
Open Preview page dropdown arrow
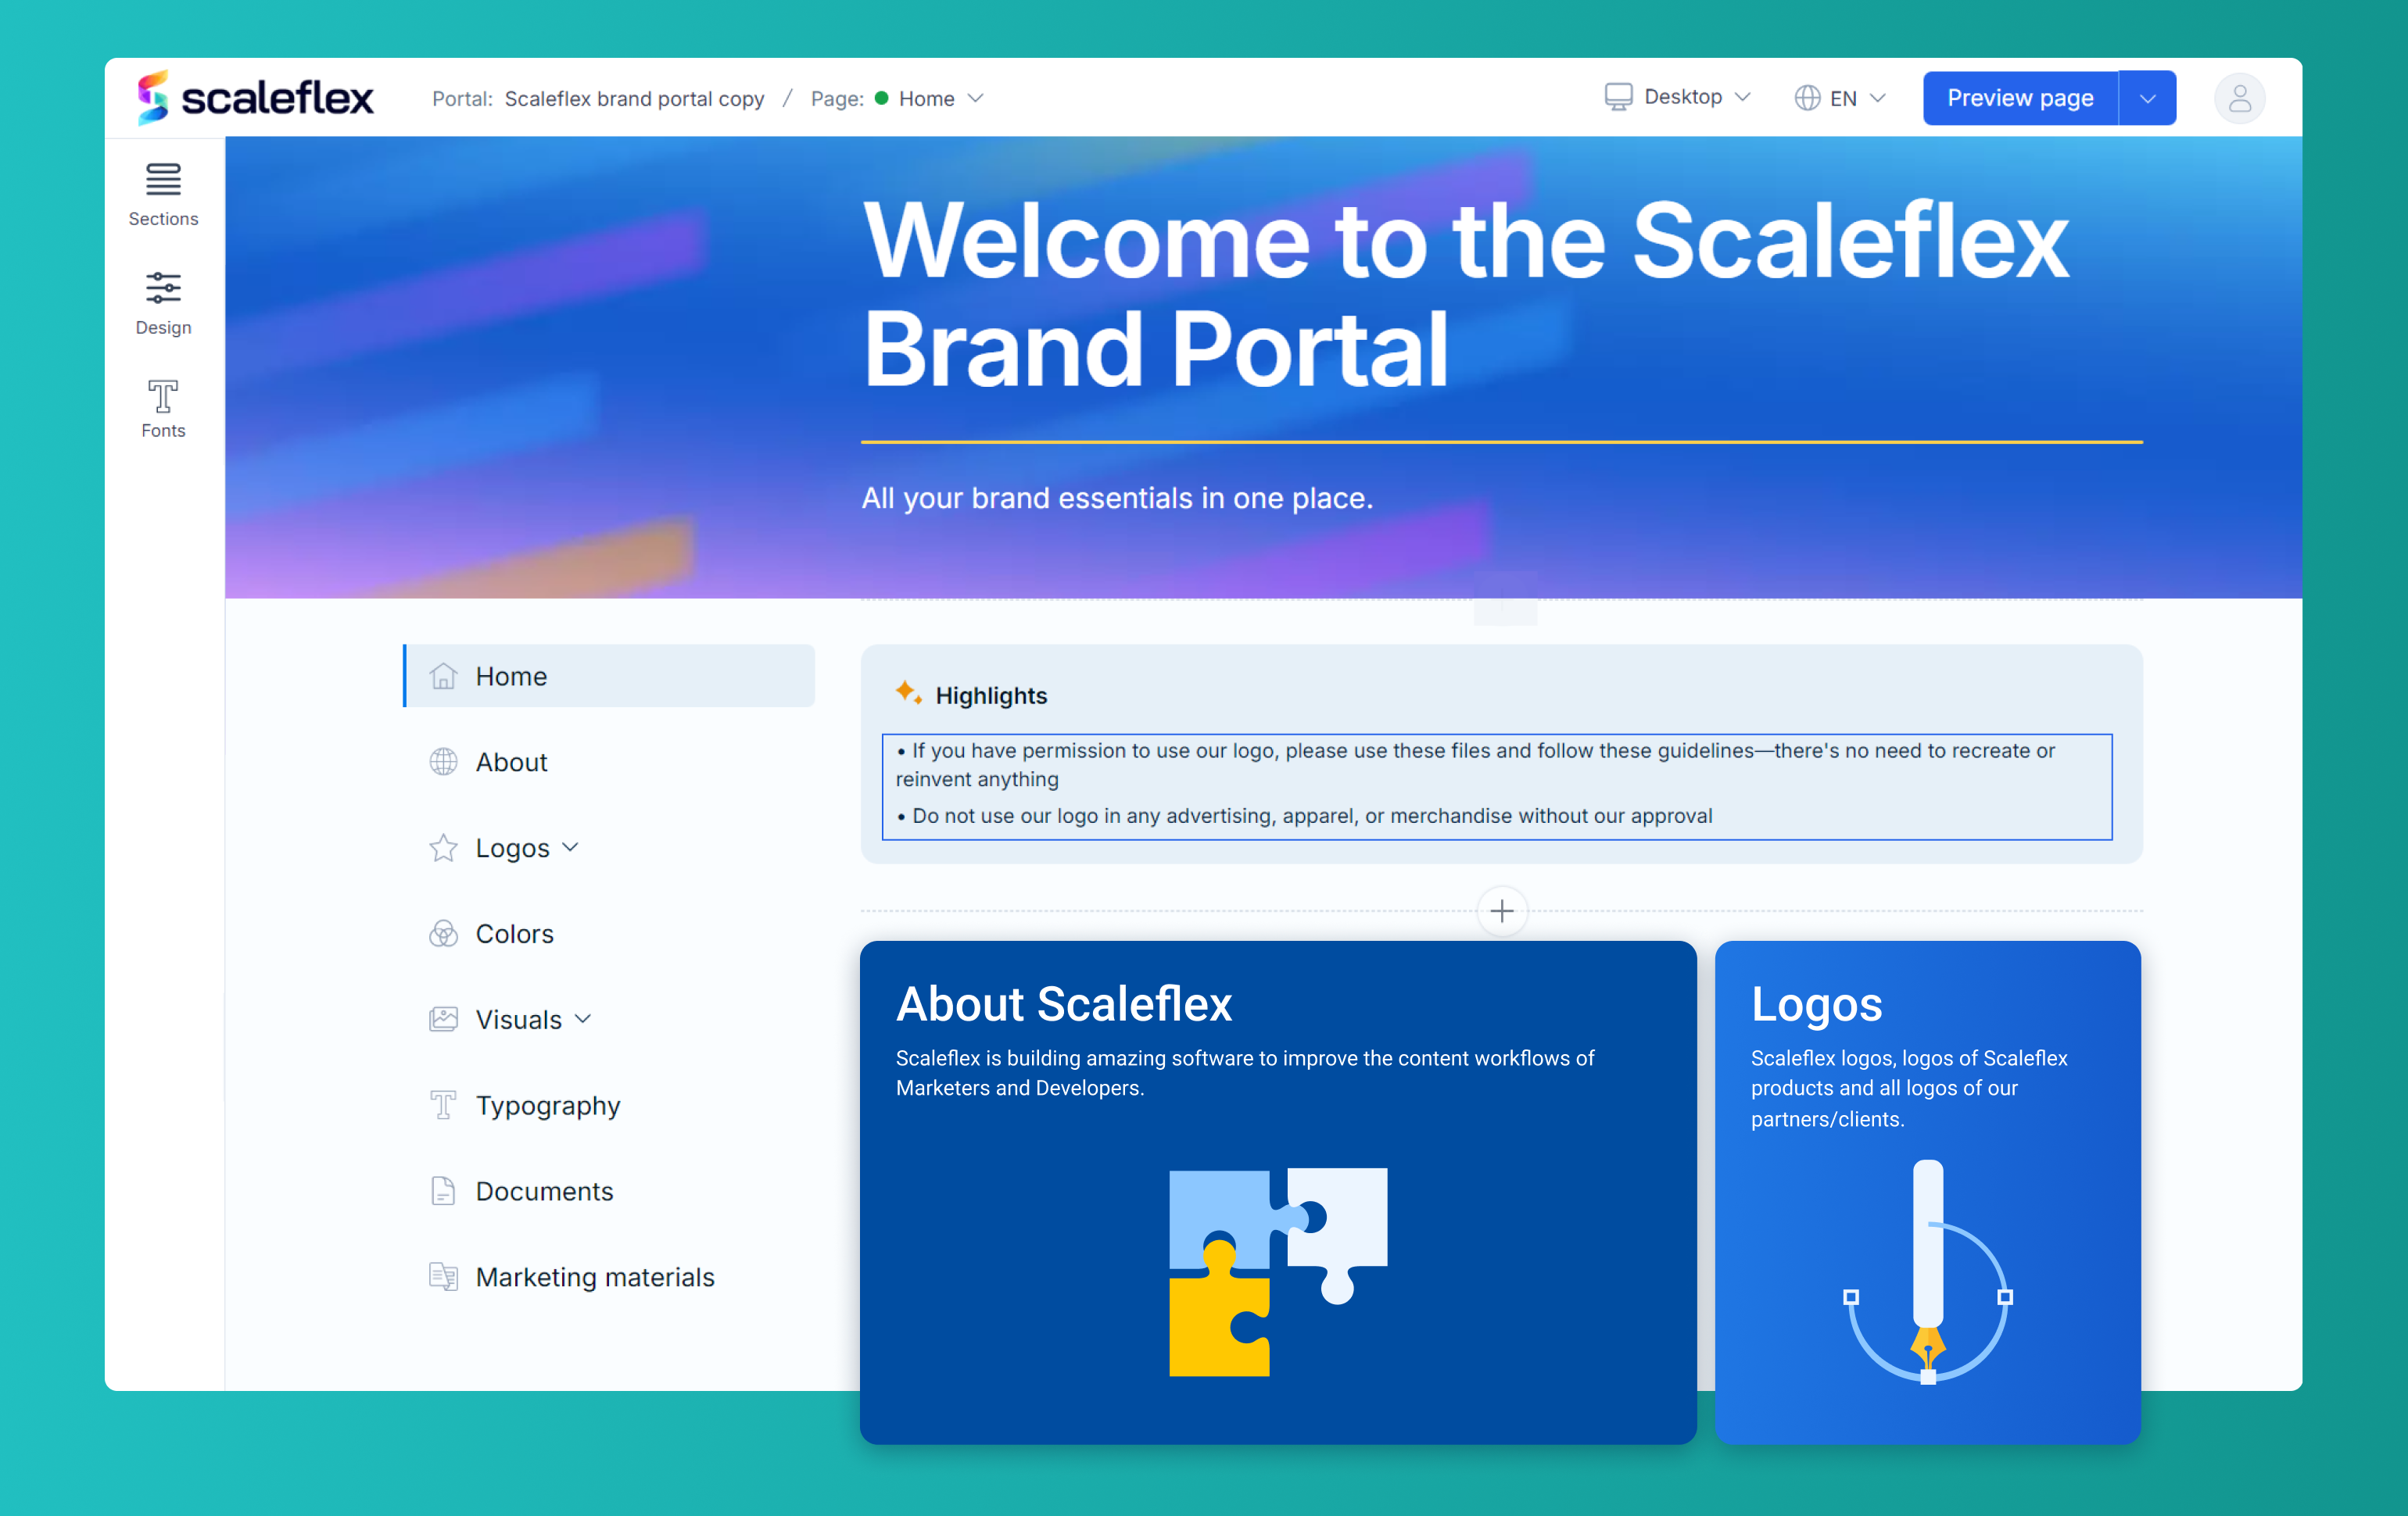[x=2147, y=98]
